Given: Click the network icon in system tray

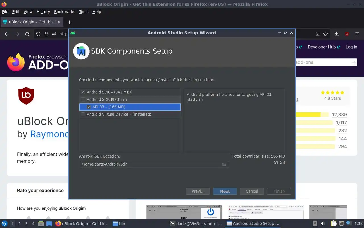Looking at the screenshot, I should 342,223.
